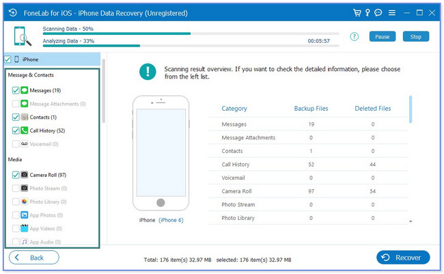444x274 pixels.
Task: Click the Message Attachments icon
Action: pyautogui.click(x=25, y=104)
